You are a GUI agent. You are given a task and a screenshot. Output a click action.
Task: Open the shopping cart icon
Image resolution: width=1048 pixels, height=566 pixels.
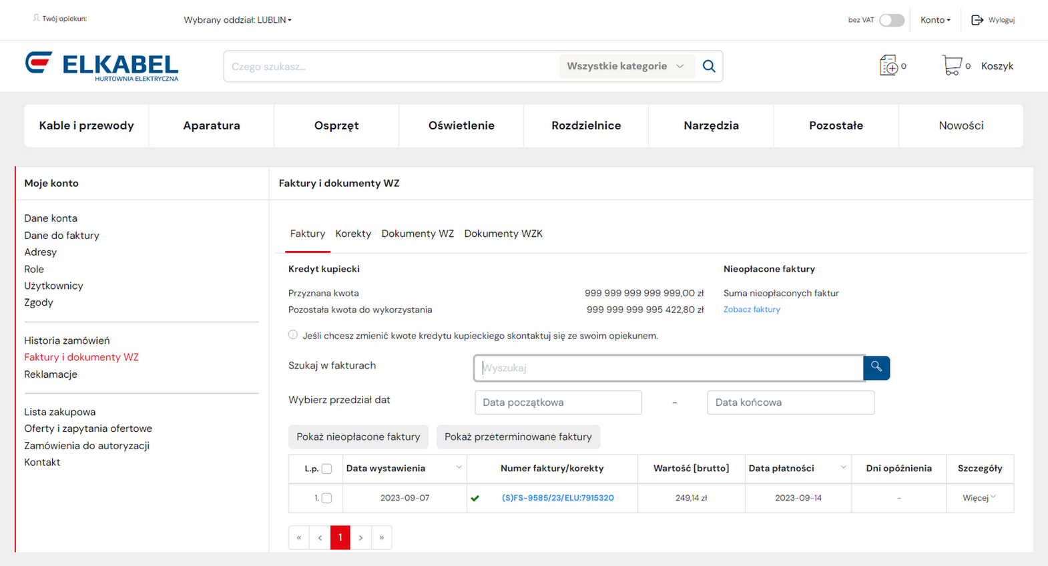[x=951, y=65]
